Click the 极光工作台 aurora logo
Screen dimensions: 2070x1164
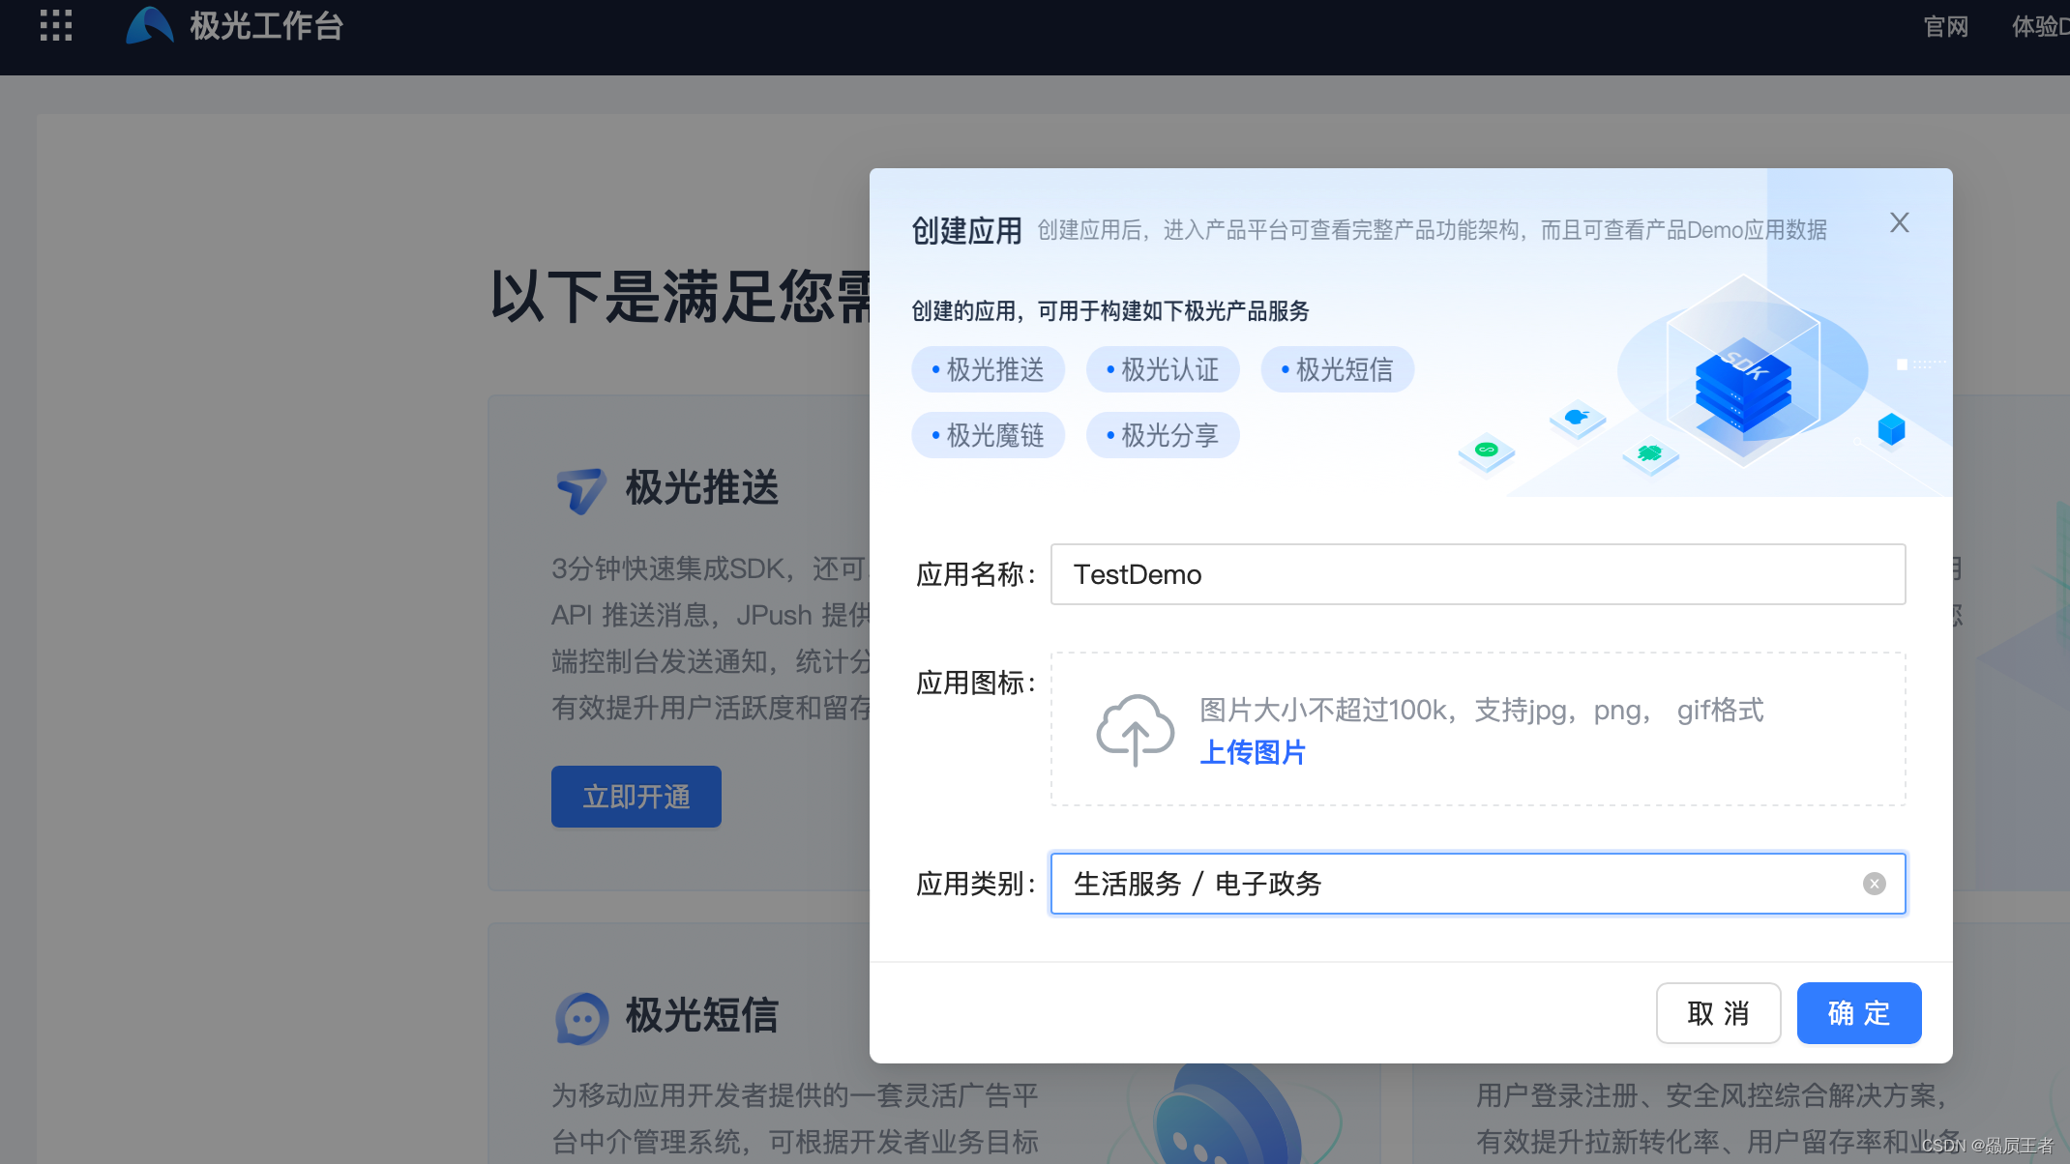150,26
